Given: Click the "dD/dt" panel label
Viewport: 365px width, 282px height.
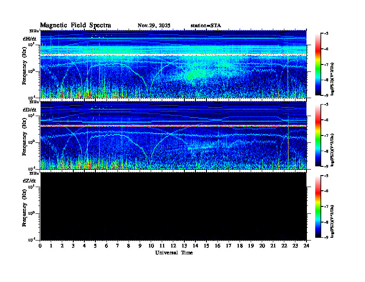Looking at the screenshot, I should pyautogui.click(x=29, y=110).
